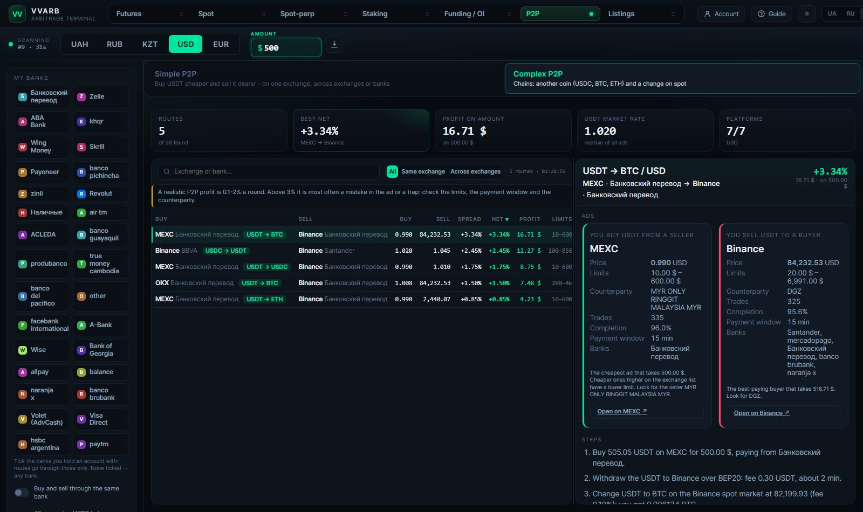Viewport: 863px width, 512px height.
Task: Toggle the light theme sun icon
Action: 807,14
